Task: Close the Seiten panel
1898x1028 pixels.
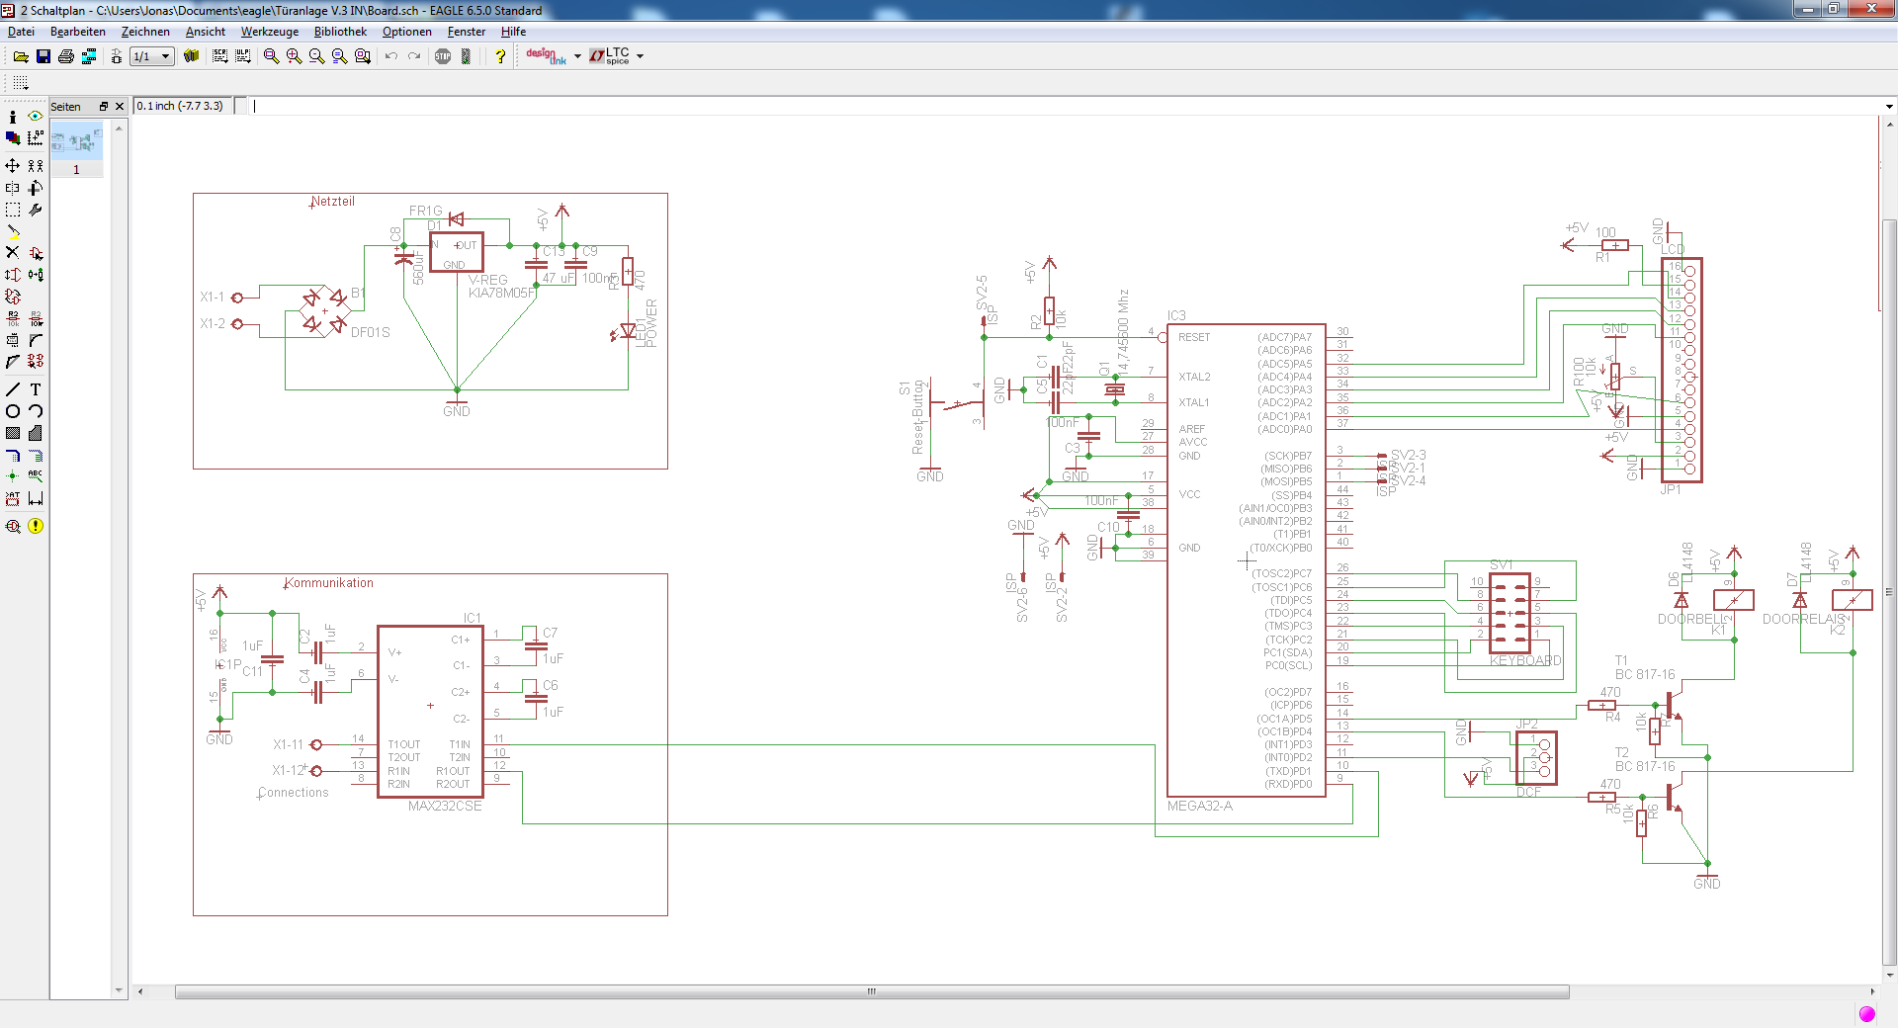Action: [120, 107]
